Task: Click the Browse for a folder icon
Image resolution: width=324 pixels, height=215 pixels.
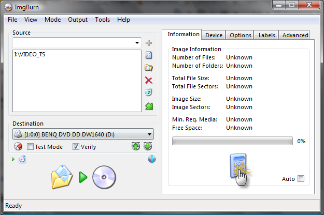Action: pyautogui.click(x=149, y=68)
